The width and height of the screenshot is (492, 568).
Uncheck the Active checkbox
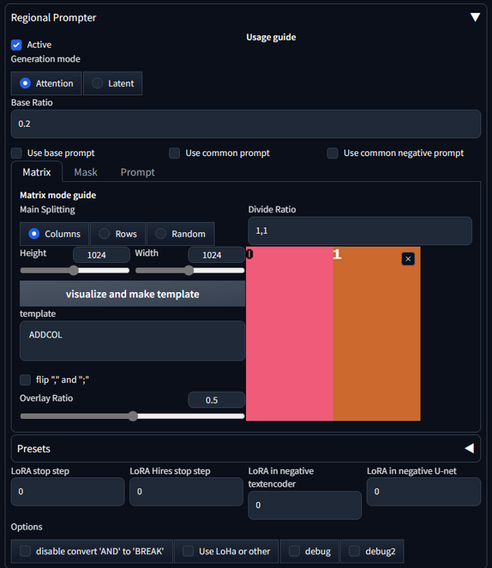[x=16, y=45]
